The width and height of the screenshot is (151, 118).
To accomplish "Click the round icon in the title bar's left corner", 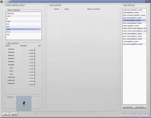I will tap(2, 2).
